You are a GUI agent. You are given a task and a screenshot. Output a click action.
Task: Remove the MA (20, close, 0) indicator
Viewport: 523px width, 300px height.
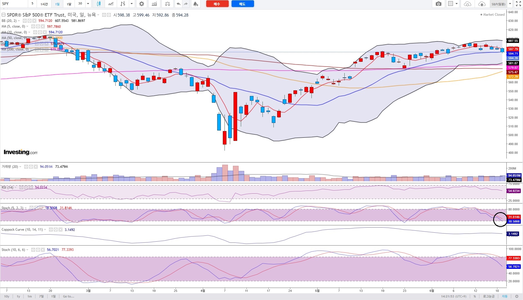45,32
